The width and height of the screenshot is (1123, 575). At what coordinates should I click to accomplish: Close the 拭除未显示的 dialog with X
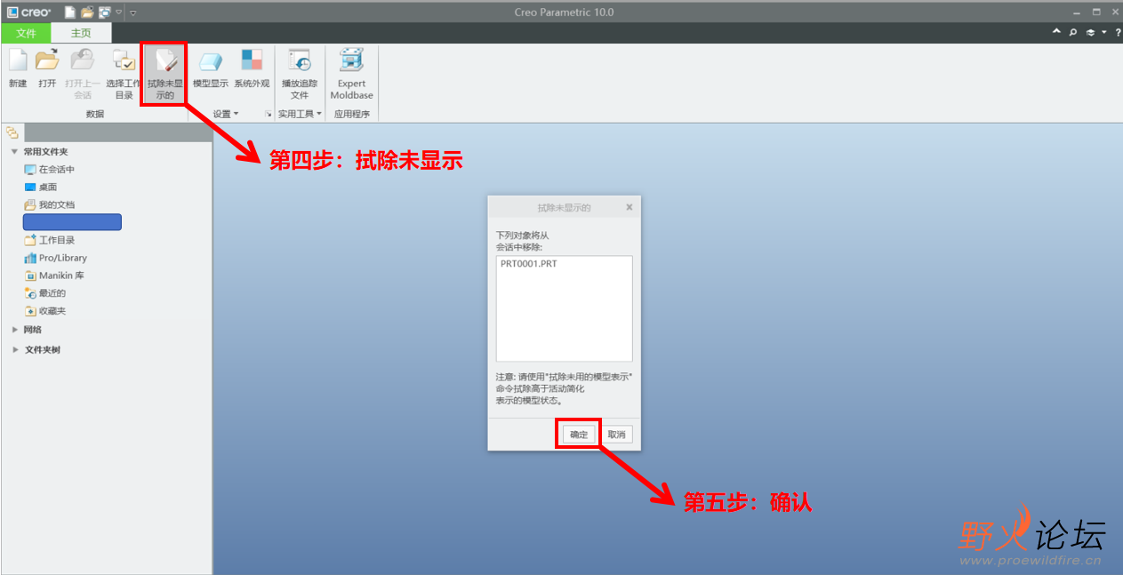(x=629, y=207)
